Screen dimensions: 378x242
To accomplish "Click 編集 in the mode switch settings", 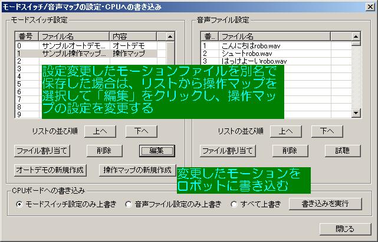I will (157, 151).
